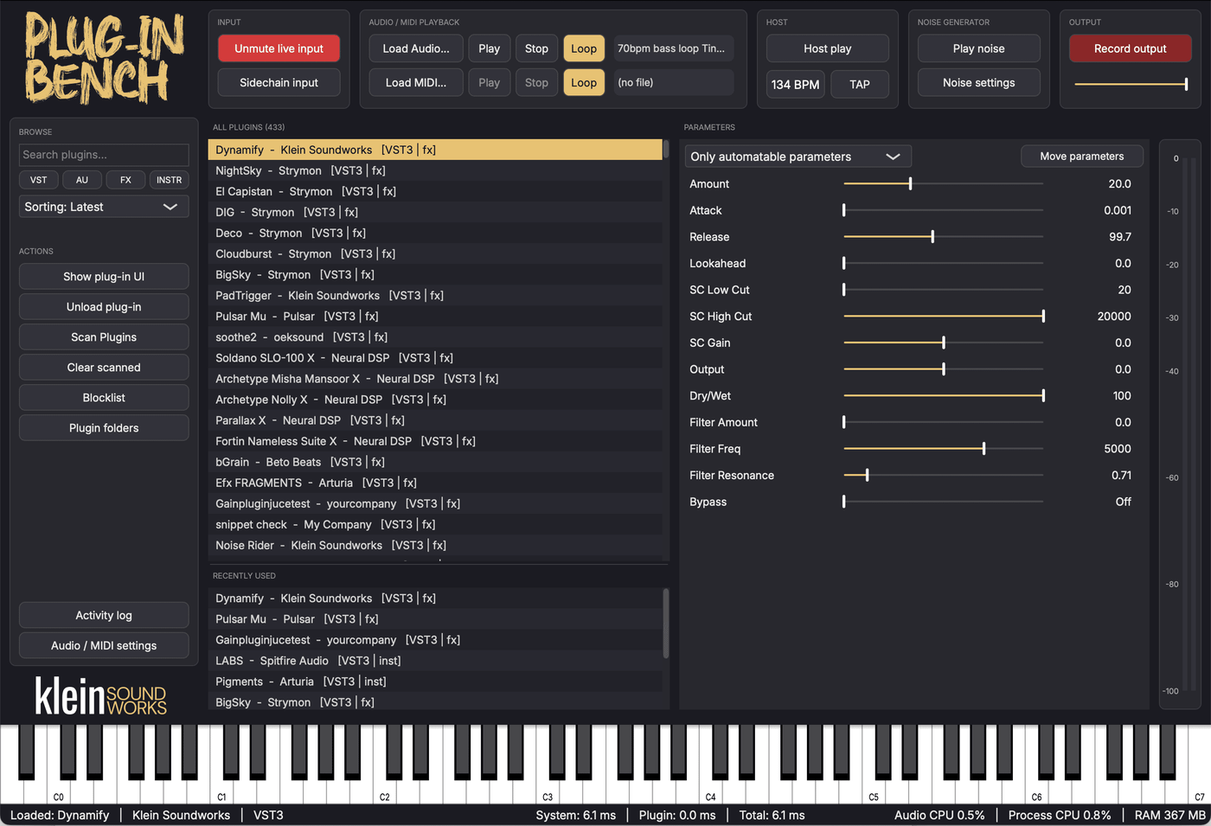This screenshot has height=826, width=1211.
Task: Select Archetype Nolly X plugin
Action: tap(435, 399)
